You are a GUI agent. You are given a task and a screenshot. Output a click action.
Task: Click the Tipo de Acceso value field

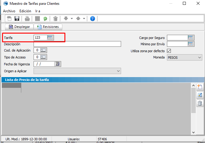tap(37, 57)
